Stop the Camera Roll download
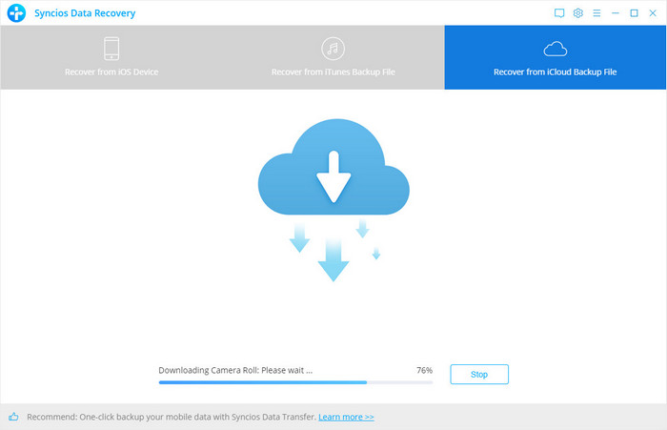Screen dimensions: 667x430 pyautogui.click(x=479, y=375)
